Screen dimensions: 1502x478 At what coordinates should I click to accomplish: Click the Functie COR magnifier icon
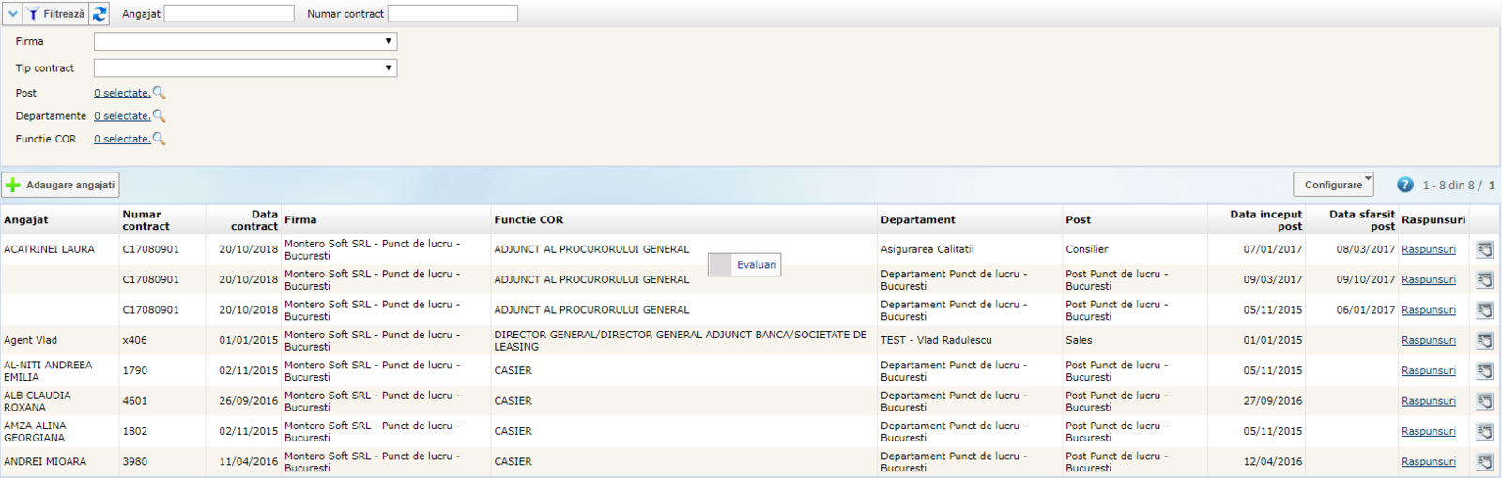159,139
